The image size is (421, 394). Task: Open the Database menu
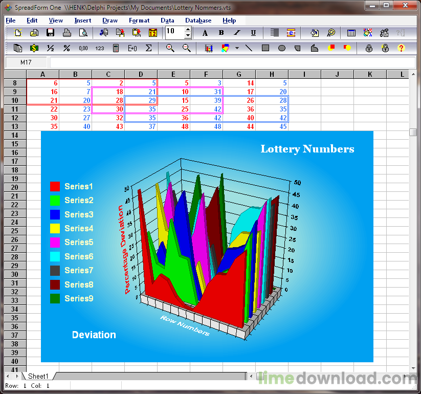click(198, 20)
